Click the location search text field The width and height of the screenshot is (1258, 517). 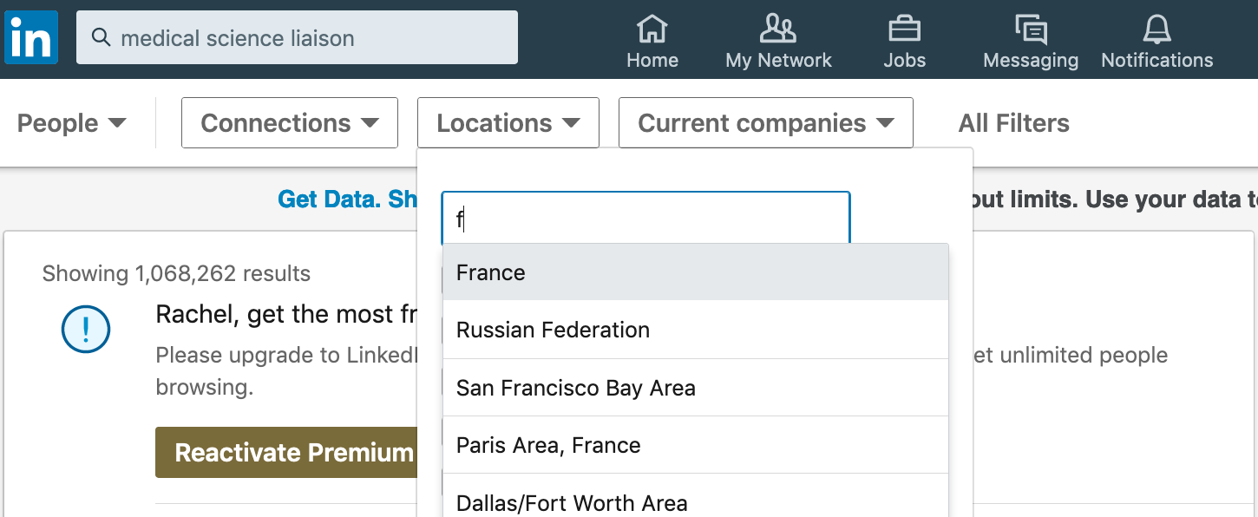[x=645, y=218]
